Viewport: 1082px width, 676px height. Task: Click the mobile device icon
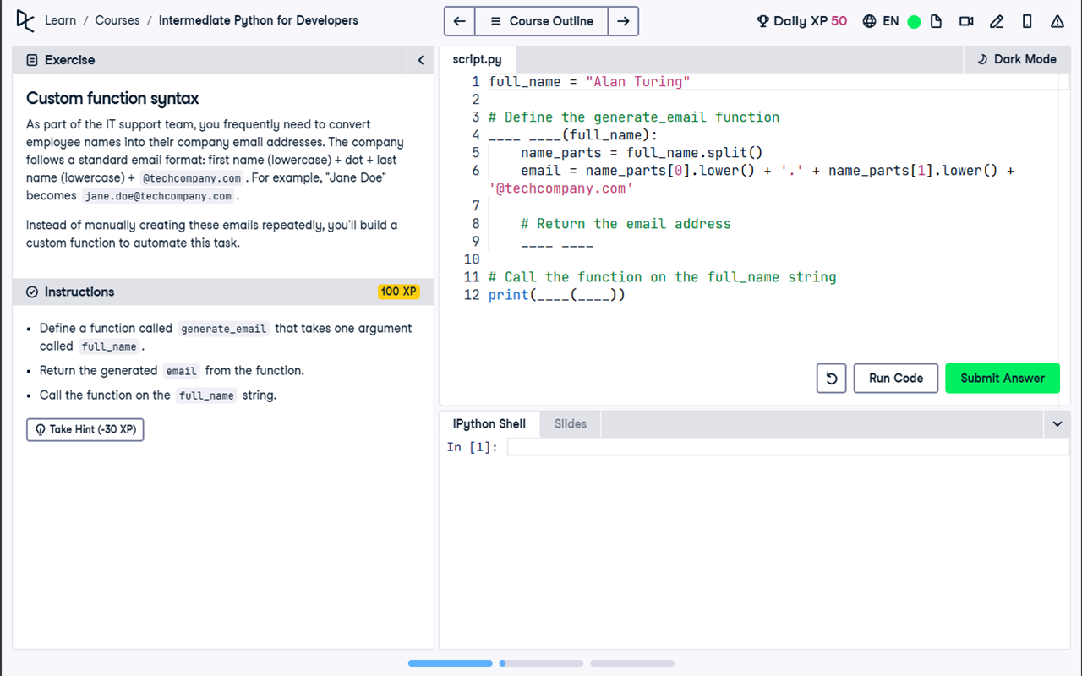(x=1027, y=21)
